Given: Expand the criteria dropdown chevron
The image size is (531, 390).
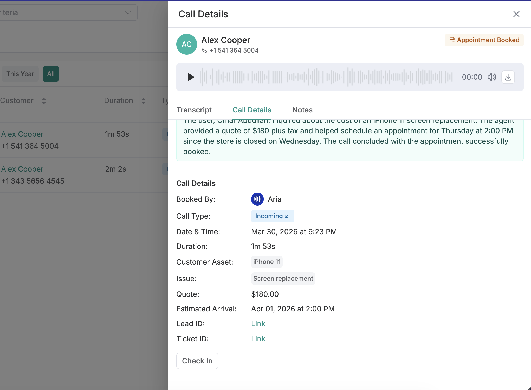Looking at the screenshot, I should [128, 12].
